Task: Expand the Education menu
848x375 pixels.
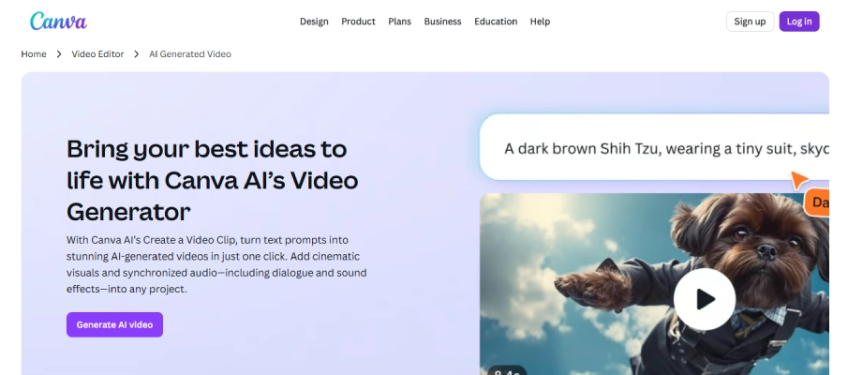Action: [496, 22]
